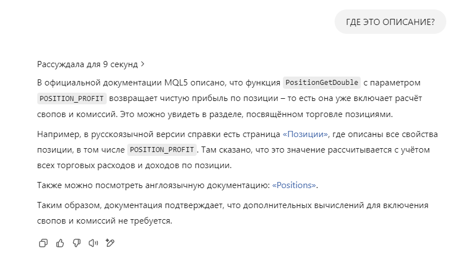This screenshot has height=263, width=463.
Task: Click POSITION_PROFIT code in the second paragraph
Action: (162, 150)
